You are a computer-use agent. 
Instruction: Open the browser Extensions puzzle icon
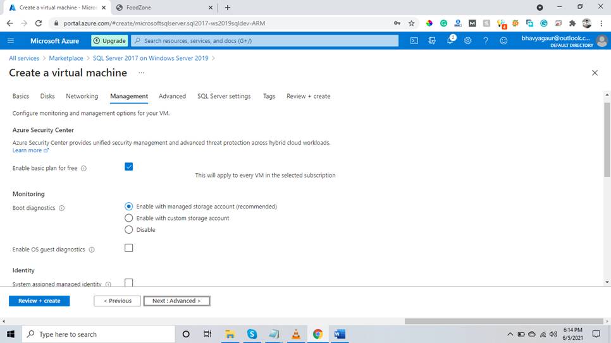[572, 23]
